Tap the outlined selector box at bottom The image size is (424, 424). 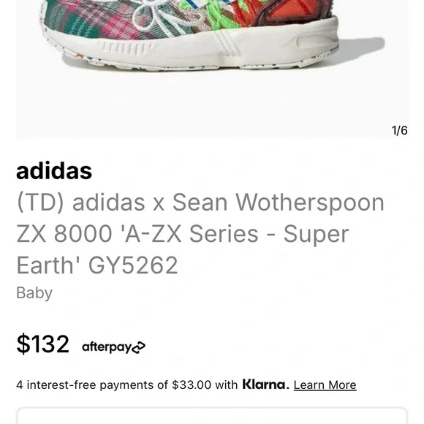tap(212, 415)
